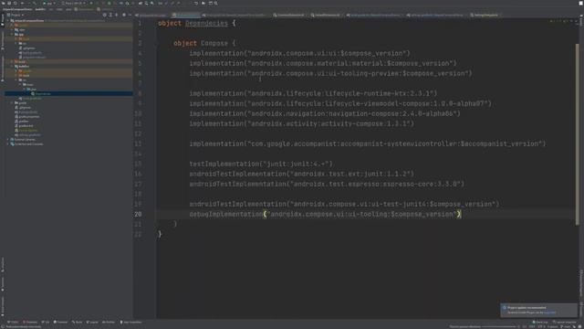Click the locate-opened-file target icon in Project panel
This screenshot has height=329, width=584.
[x=105, y=15]
